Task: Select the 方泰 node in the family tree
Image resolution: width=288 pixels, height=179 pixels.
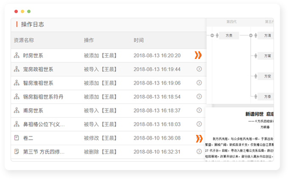Action: pyautogui.click(x=268, y=97)
